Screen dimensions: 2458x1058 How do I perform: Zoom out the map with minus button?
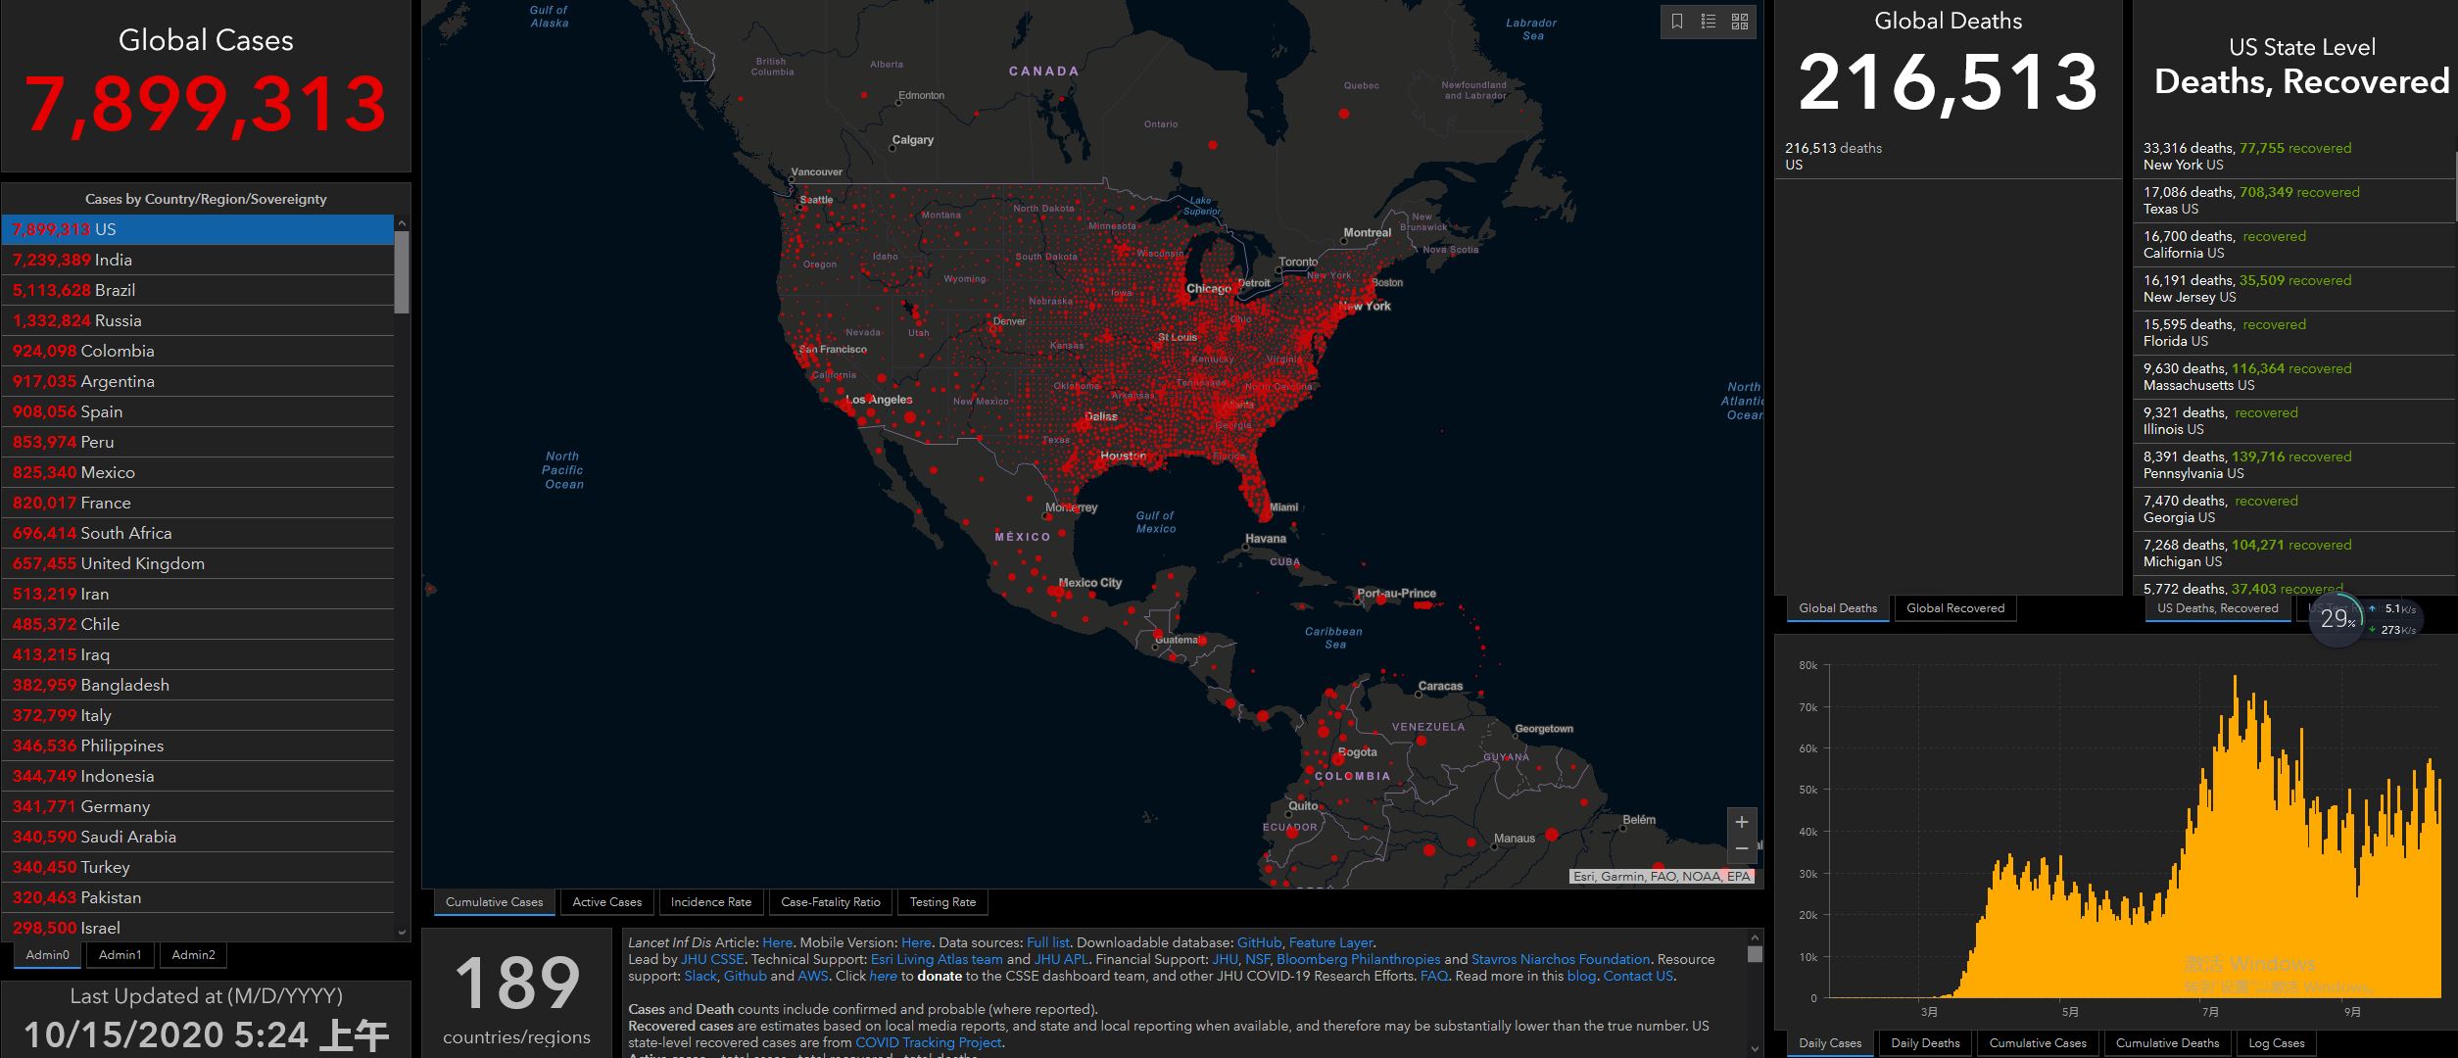pyautogui.click(x=1742, y=848)
